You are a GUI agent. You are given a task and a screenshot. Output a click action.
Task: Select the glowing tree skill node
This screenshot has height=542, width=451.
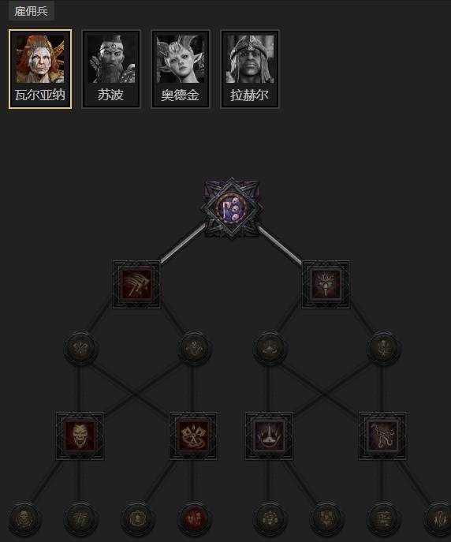[326, 285]
